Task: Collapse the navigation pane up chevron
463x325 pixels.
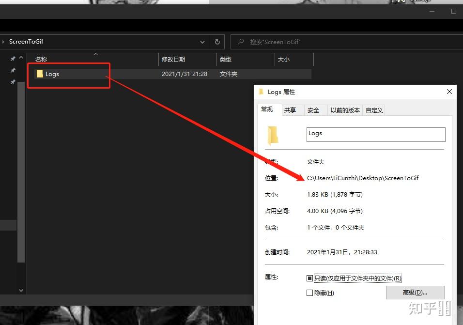Action: click(21, 58)
